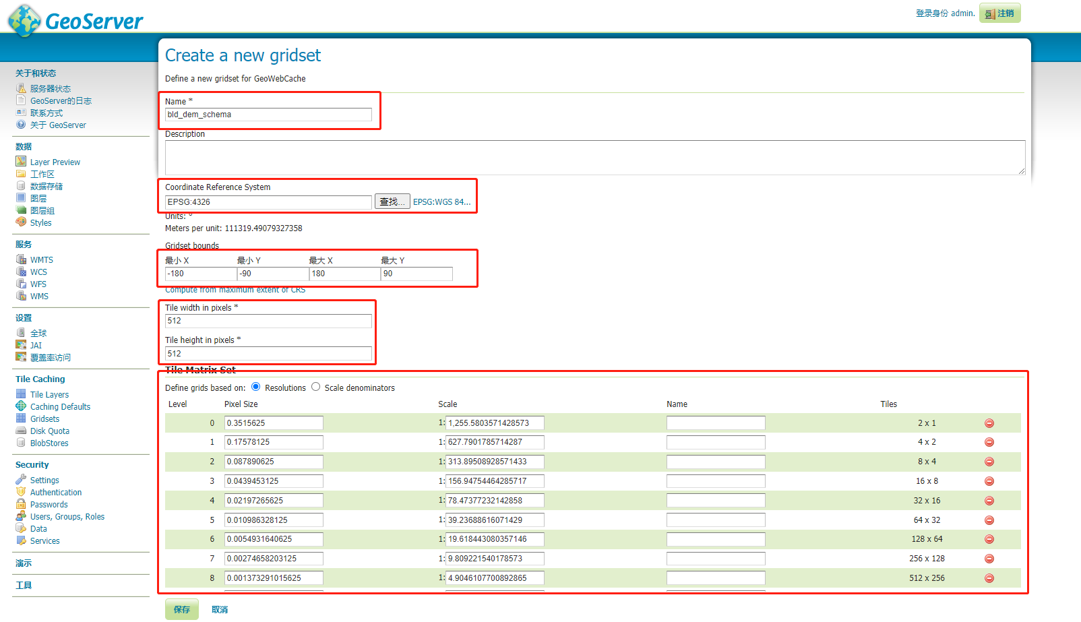
Task: Open the BlobStores page
Action: coord(49,443)
